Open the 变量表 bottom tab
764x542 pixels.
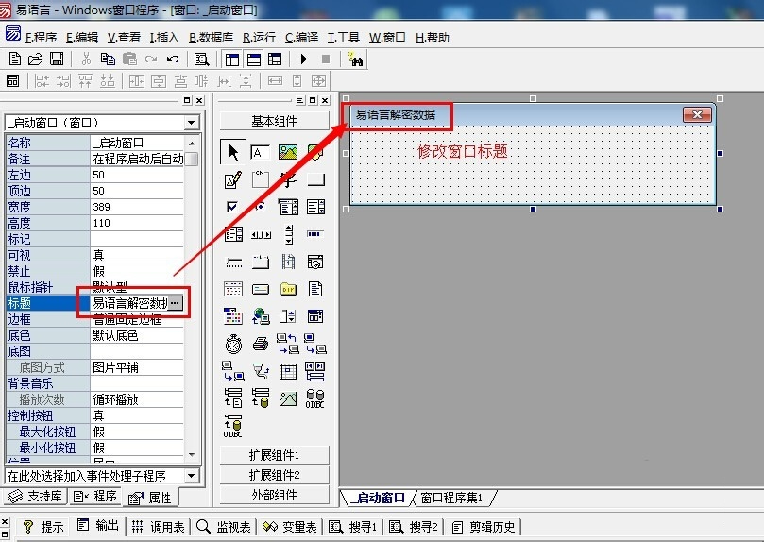point(290,526)
